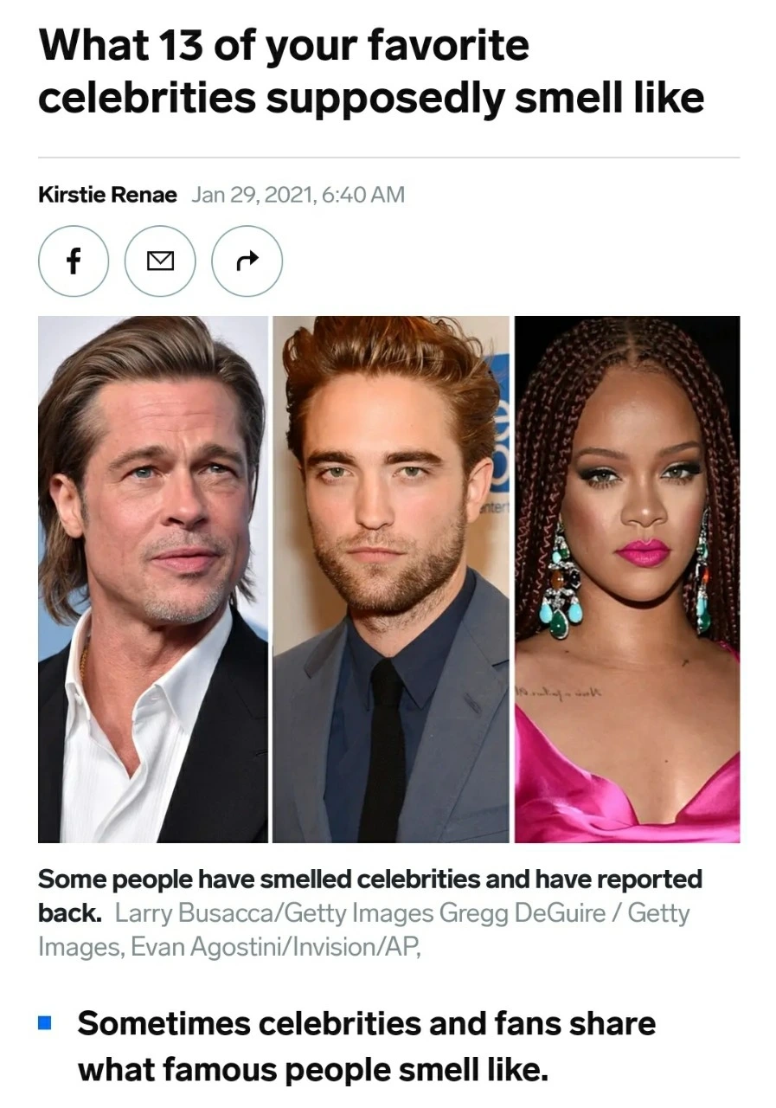Click the 6:40 AM timestamp
This screenshot has width=776, height=1108.
coord(363,195)
